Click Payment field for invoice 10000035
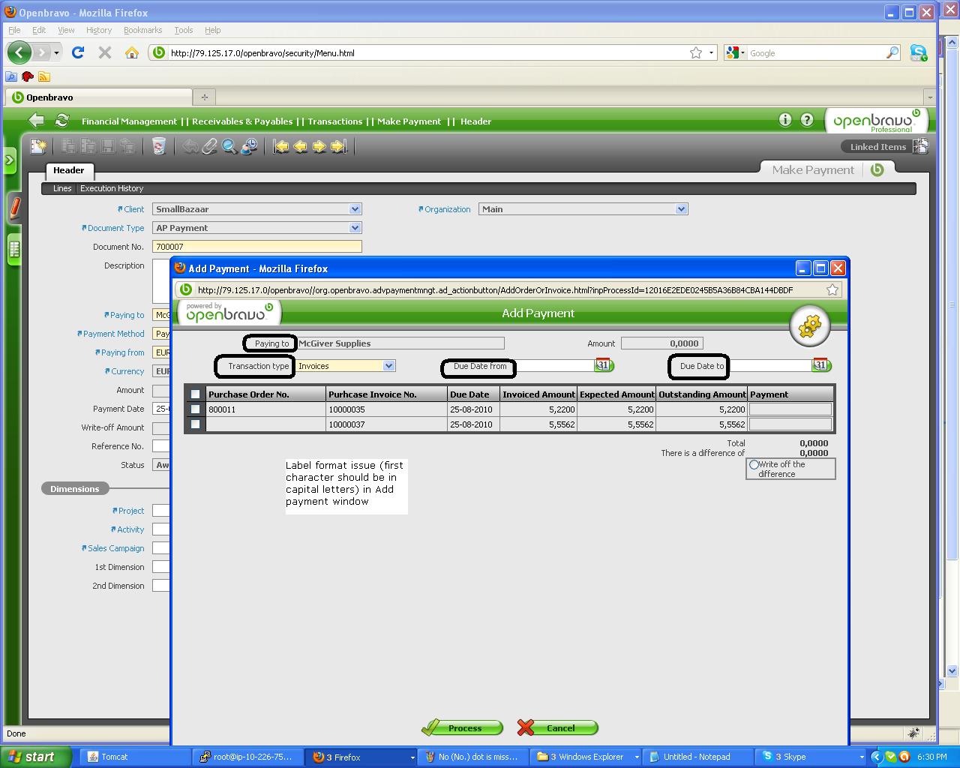 790,409
